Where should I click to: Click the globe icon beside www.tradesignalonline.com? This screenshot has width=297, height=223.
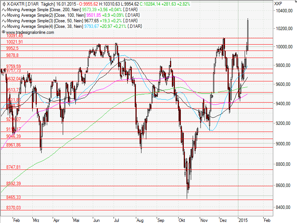click(x=3, y=33)
